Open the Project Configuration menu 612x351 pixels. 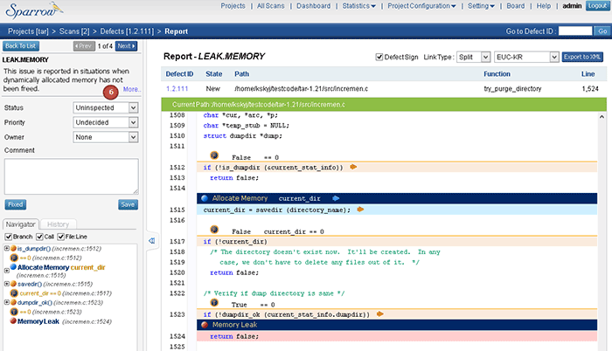(x=421, y=6)
